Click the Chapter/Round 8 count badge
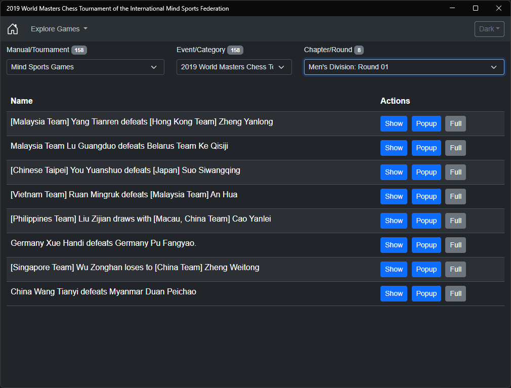The width and height of the screenshot is (511, 388). pyautogui.click(x=359, y=50)
